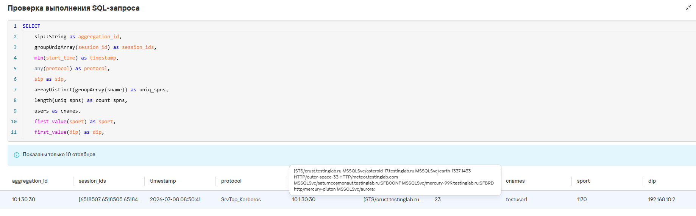Viewport: 696px width, 216px height.
Task: Click truncated uniq_spns cell [STS/crust.testinglab.ru
Action: pos(393,199)
